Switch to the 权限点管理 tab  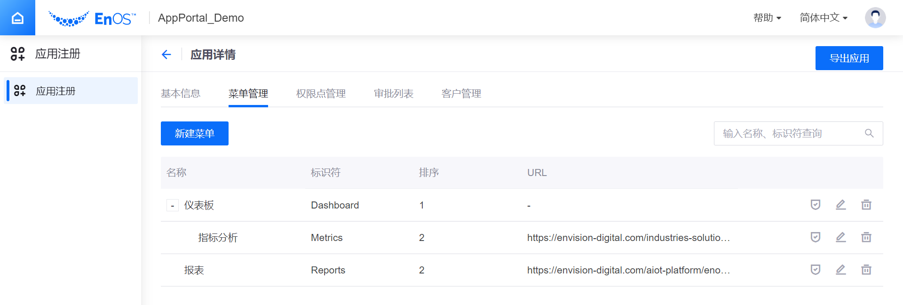tap(321, 94)
